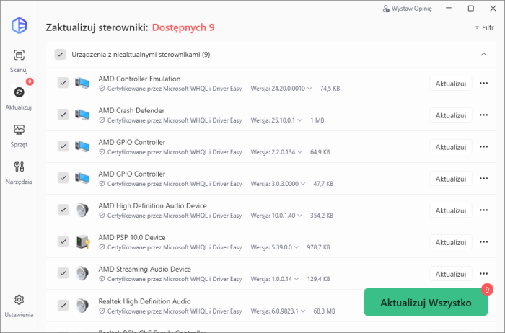Image resolution: width=505 pixels, height=333 pixels.
Task: Click Aktualizuj for GPIO Controller 3.0.3.0000
Action: pos(451,179)
